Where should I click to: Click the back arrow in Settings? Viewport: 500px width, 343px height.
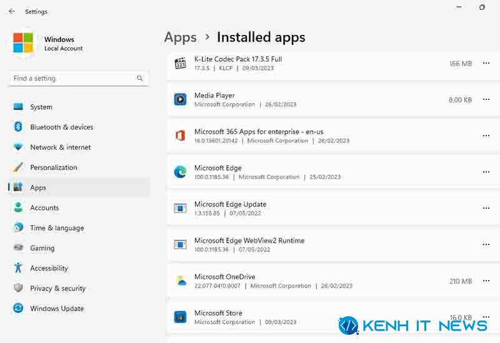coord(12,11)
